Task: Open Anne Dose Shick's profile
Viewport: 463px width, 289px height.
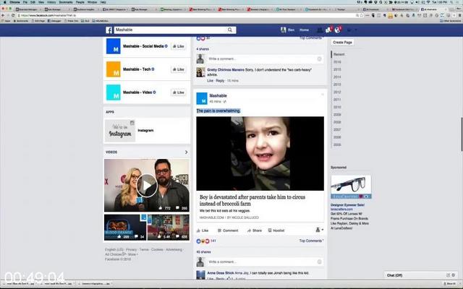Action: pyautogui.click(x=221, y=273)
